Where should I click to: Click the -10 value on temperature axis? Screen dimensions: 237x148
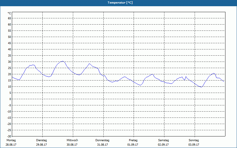[9, 112]
